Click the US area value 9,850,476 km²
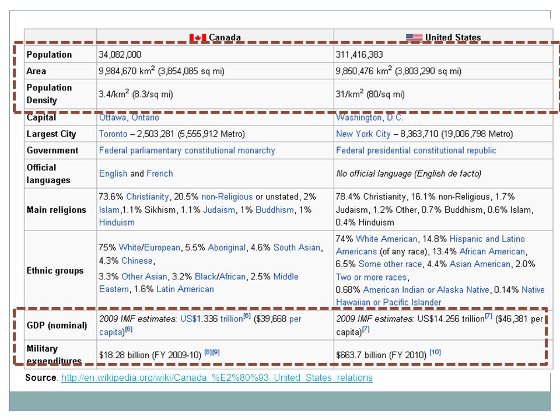Viewport: 560px width, 420px height. 363,71
